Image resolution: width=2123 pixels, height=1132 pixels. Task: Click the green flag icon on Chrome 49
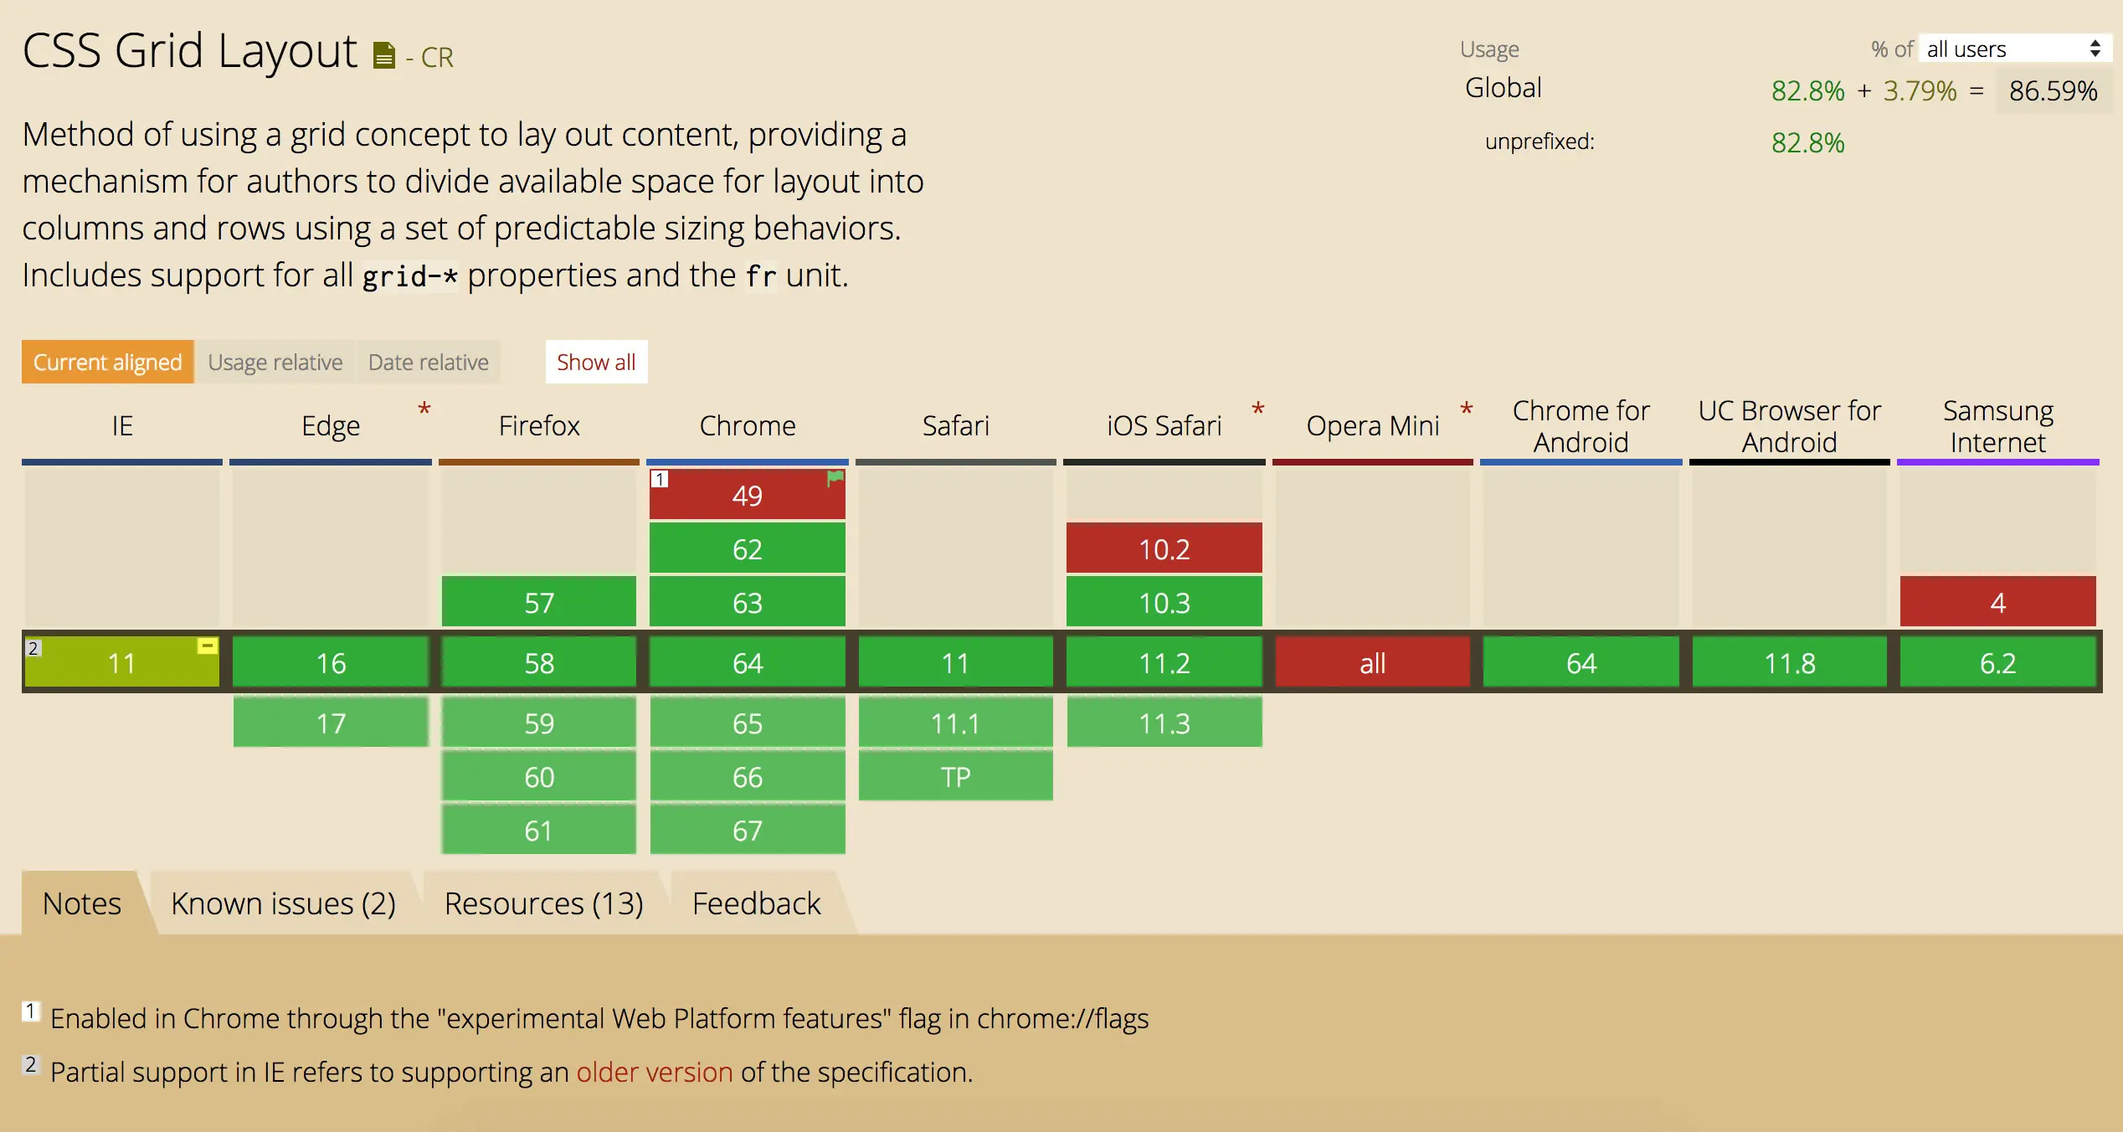[833, 479]
